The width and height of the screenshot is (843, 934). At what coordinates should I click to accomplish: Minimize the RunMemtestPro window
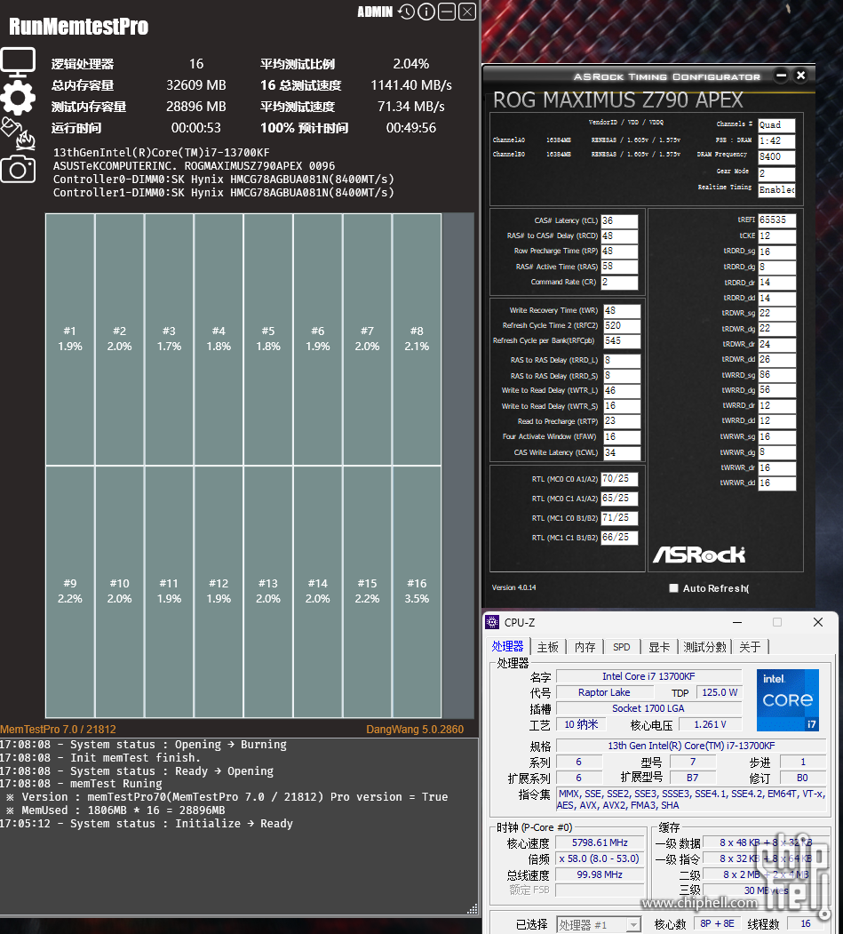click(x=447, y=12)
